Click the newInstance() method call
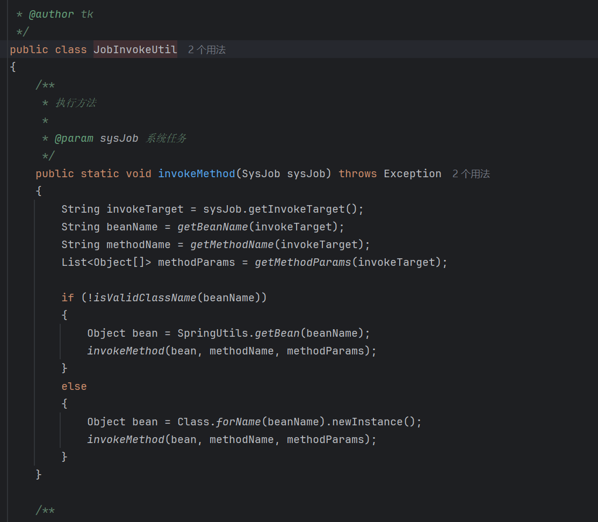598x522 pixels. pyautogui.click(x=374, y=422)
